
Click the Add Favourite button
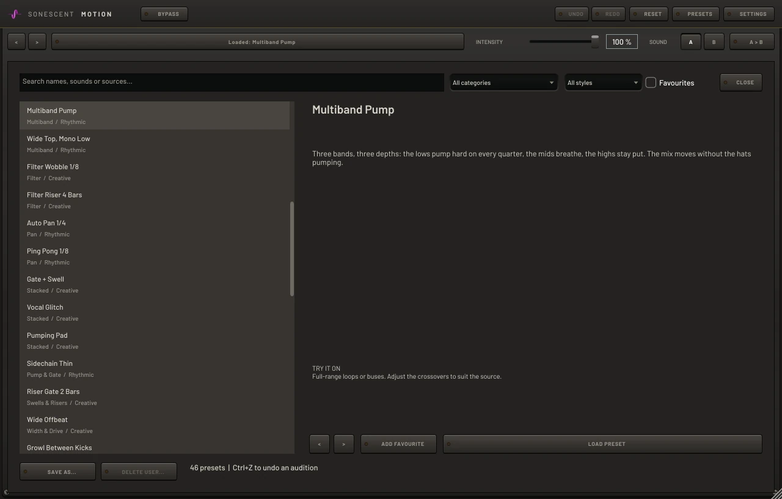(x=399, y=444)
